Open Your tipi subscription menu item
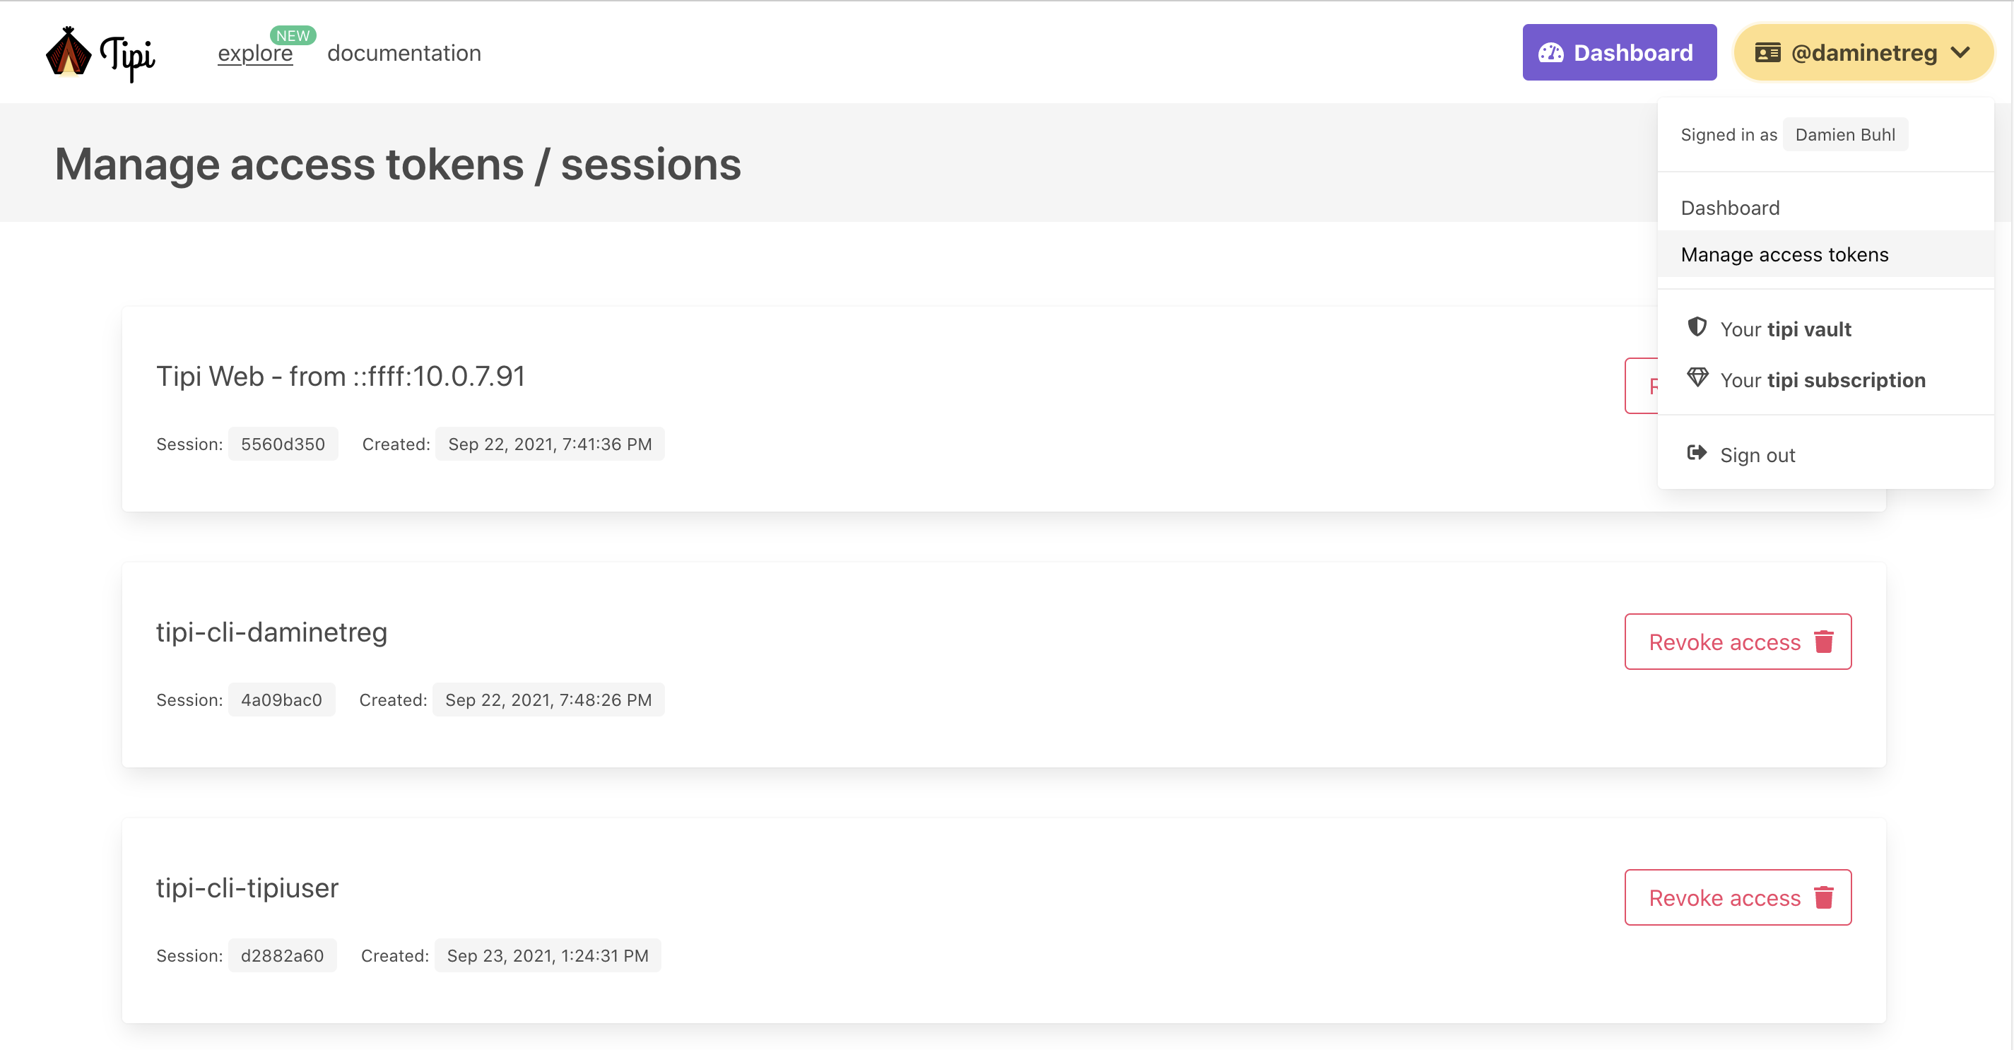This screenshot has width=2014, height=1050. click(x=1822, y=380)
